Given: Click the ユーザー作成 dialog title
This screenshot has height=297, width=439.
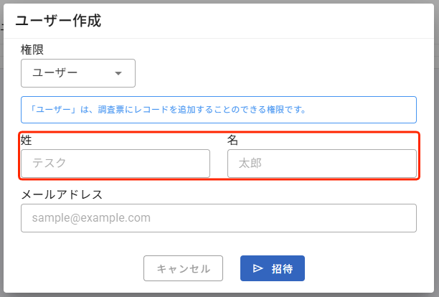Looking at the screenshot, I should point(58,21).
